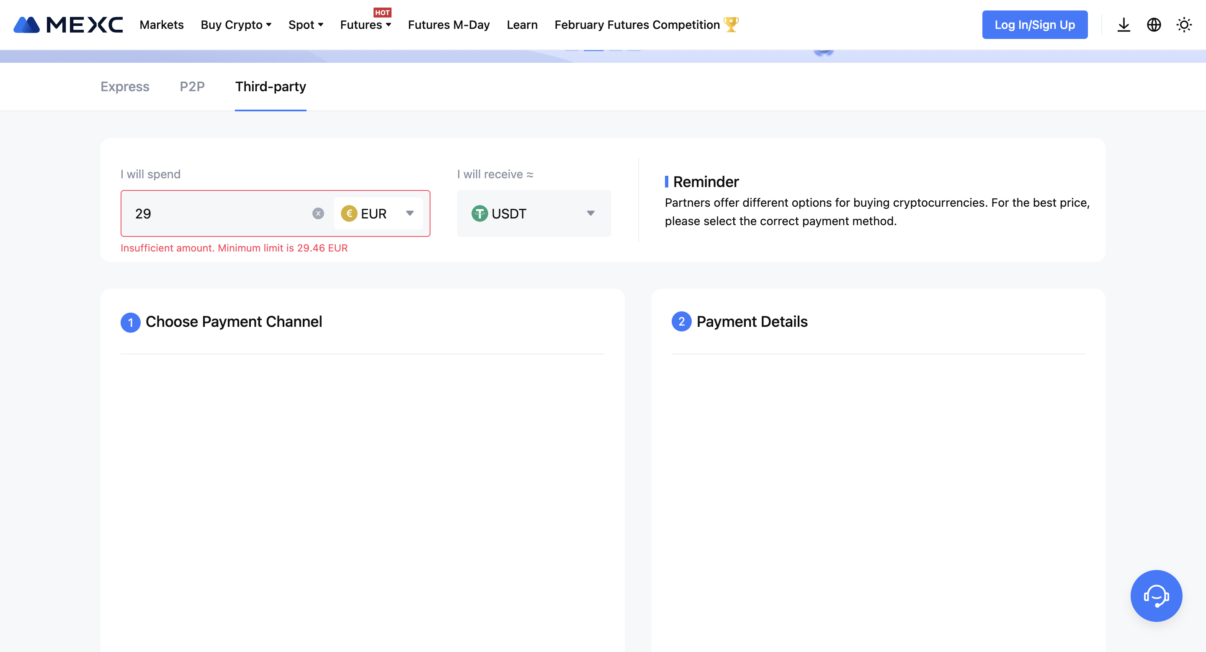Click the download icon top right
Screen dimensions: 1206x652
pos(1123,23)
